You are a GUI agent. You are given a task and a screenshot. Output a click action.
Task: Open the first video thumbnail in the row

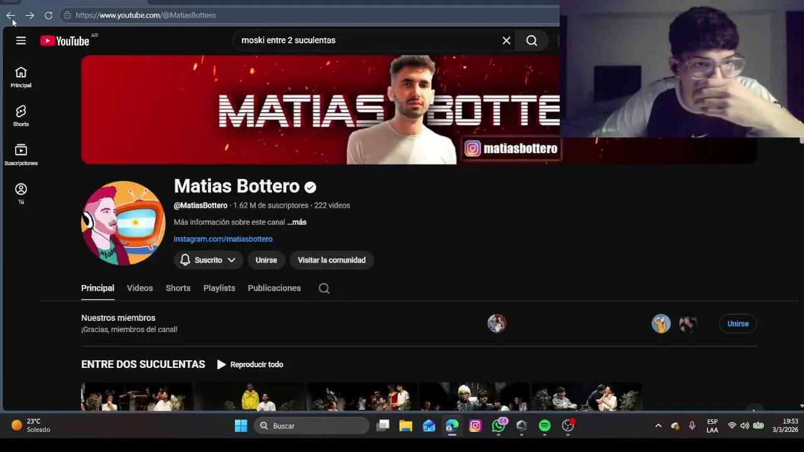click(x=136, y=397)
